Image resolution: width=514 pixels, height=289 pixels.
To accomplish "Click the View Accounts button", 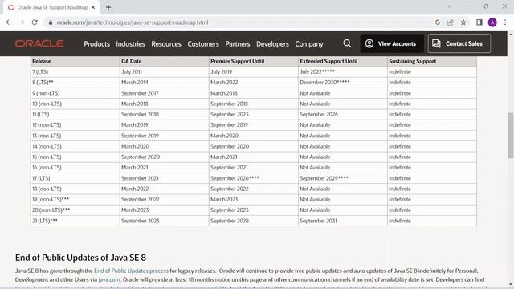I will pyautogui.click(x=392, y=43).
